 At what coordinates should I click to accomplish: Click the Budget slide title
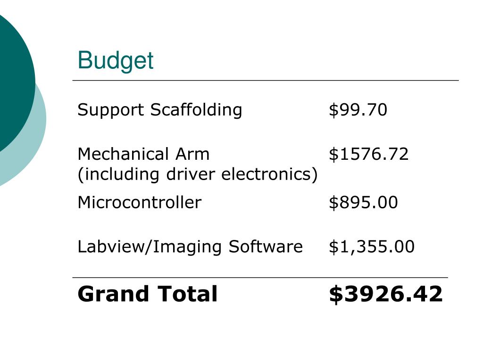(x=116, y=60)
